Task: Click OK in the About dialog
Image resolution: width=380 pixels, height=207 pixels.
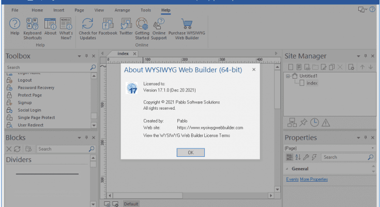Action: coord(190,152)
